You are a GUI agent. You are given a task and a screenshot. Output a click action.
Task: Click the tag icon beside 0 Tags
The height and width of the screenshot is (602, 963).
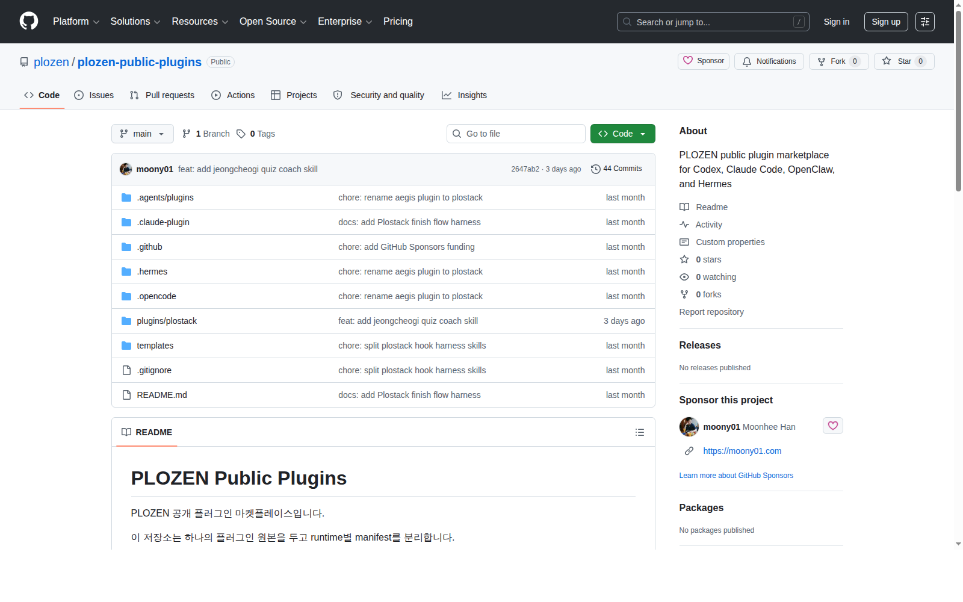241,134
